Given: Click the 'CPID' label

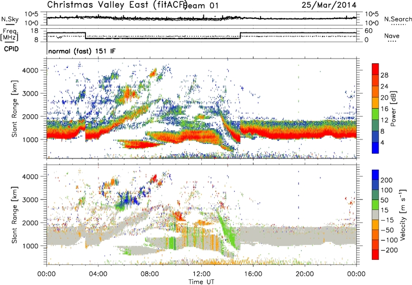Looking at the screenshot, I should click(11, 49).
